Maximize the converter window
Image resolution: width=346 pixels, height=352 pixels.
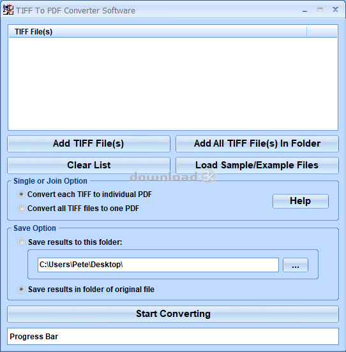coord(320,10)
